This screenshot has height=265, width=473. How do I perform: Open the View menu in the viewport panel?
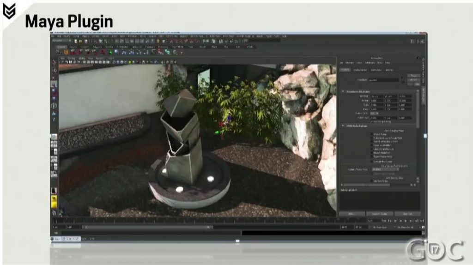click(x=63, y=58)
